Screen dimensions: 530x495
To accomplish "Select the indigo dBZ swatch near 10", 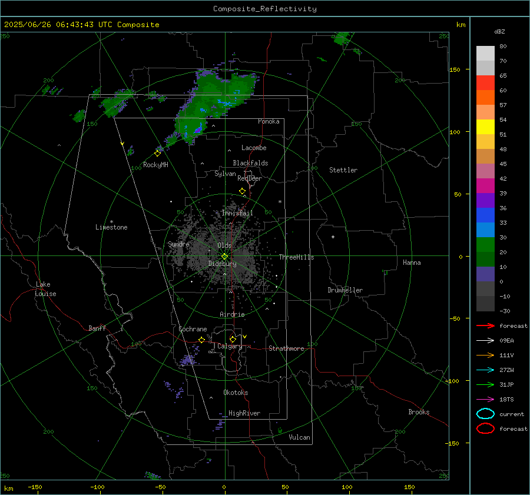I will (x=485, y=274).
